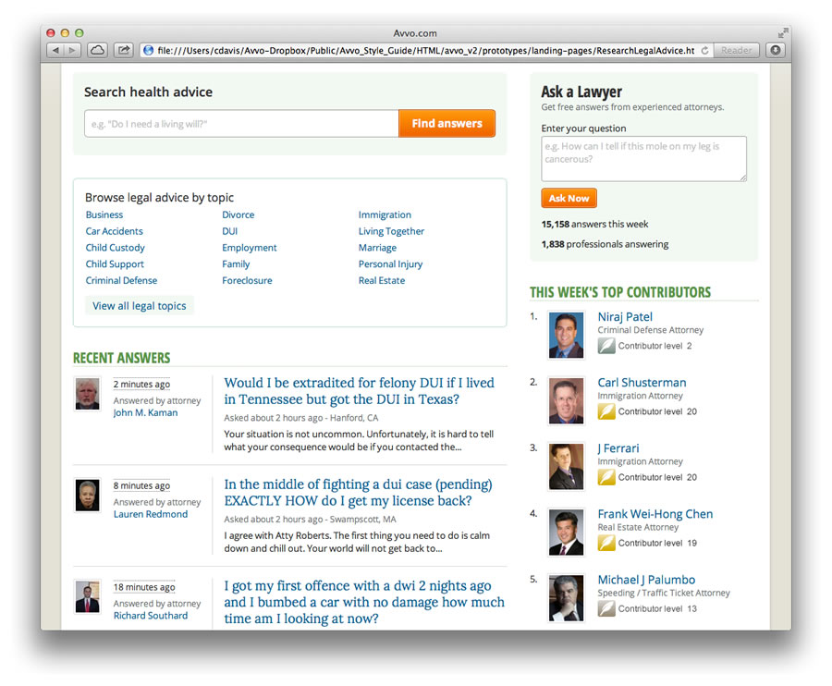Image resolution: width=832 pixels, height=686 pixels.
Task: Open attorney Richard Southard's profile link
Action: [151, 616]
